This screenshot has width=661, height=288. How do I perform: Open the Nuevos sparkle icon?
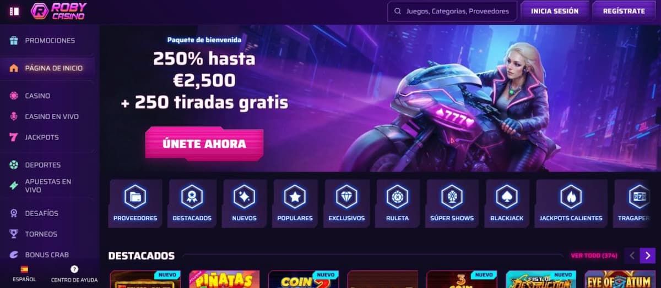244,197
